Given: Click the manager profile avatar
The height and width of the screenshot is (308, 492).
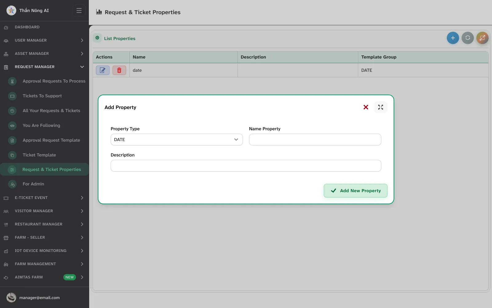Looking at the screenshot, I should coord(11,298).
